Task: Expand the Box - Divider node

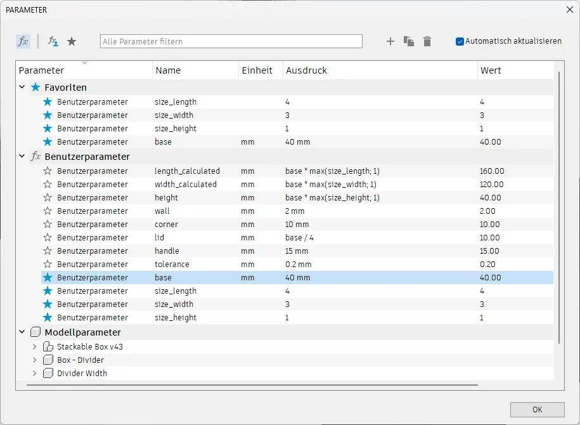Action: click(x=34, y=360)
